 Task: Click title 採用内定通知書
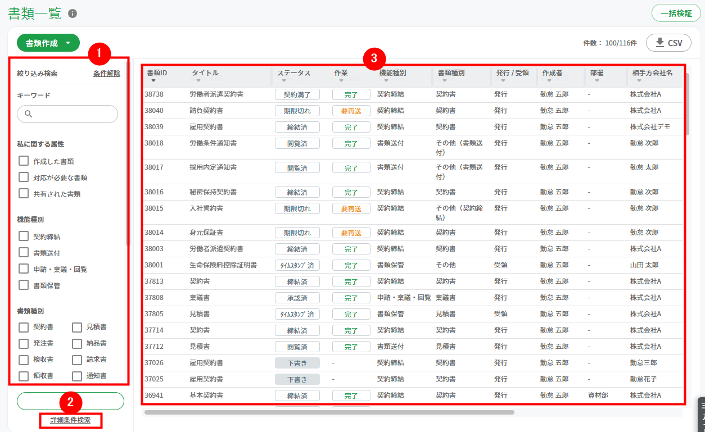[x=213, y=167]
